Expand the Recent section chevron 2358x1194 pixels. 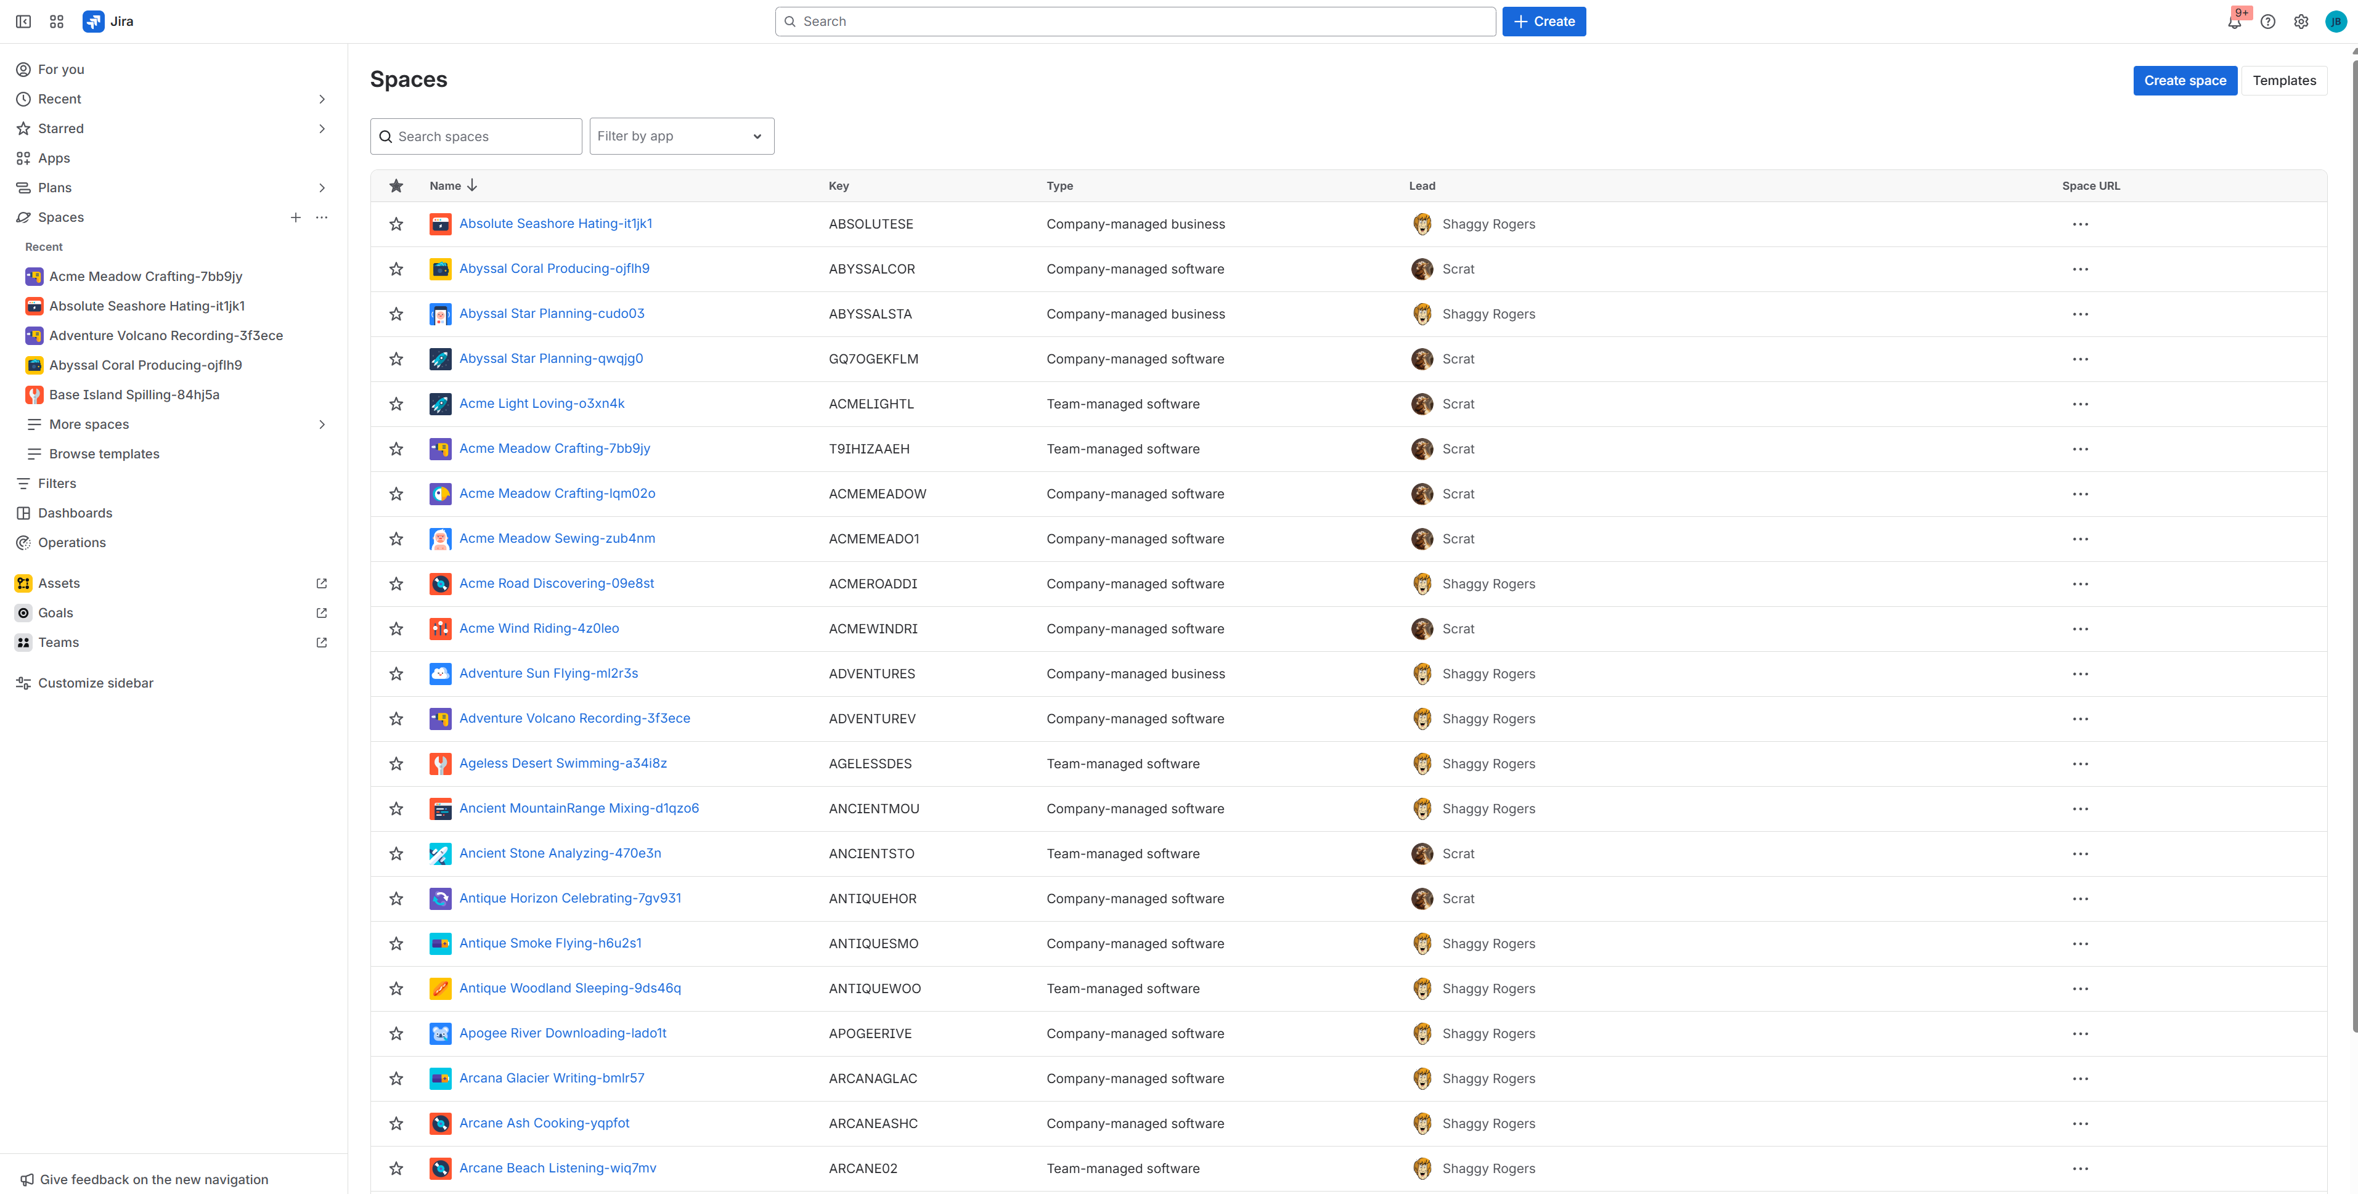(x=321, y=100)
